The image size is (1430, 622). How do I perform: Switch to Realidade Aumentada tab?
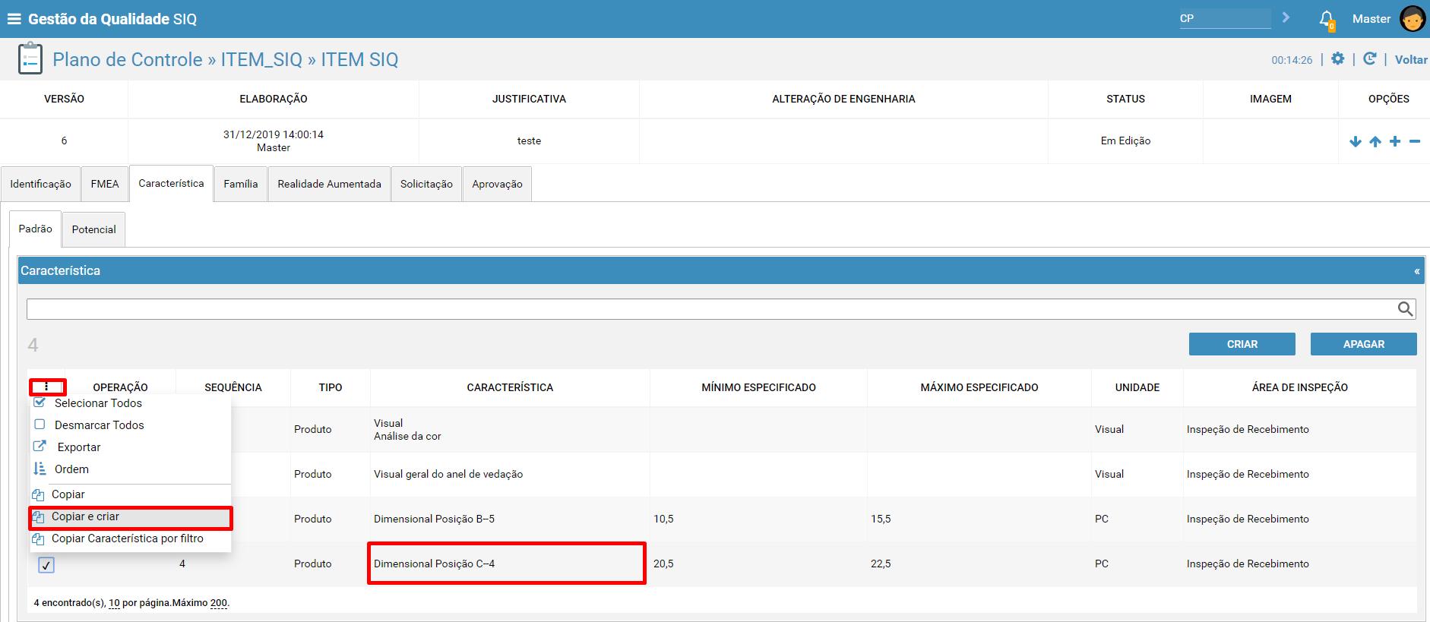pos(329,184)
